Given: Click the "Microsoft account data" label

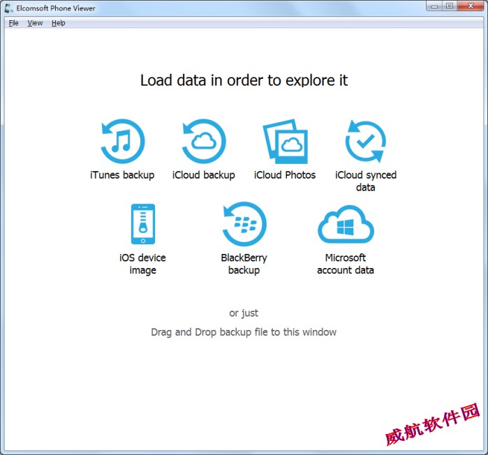Looking at the screenshot, I should pyautogui.click(x=346, y=264).
